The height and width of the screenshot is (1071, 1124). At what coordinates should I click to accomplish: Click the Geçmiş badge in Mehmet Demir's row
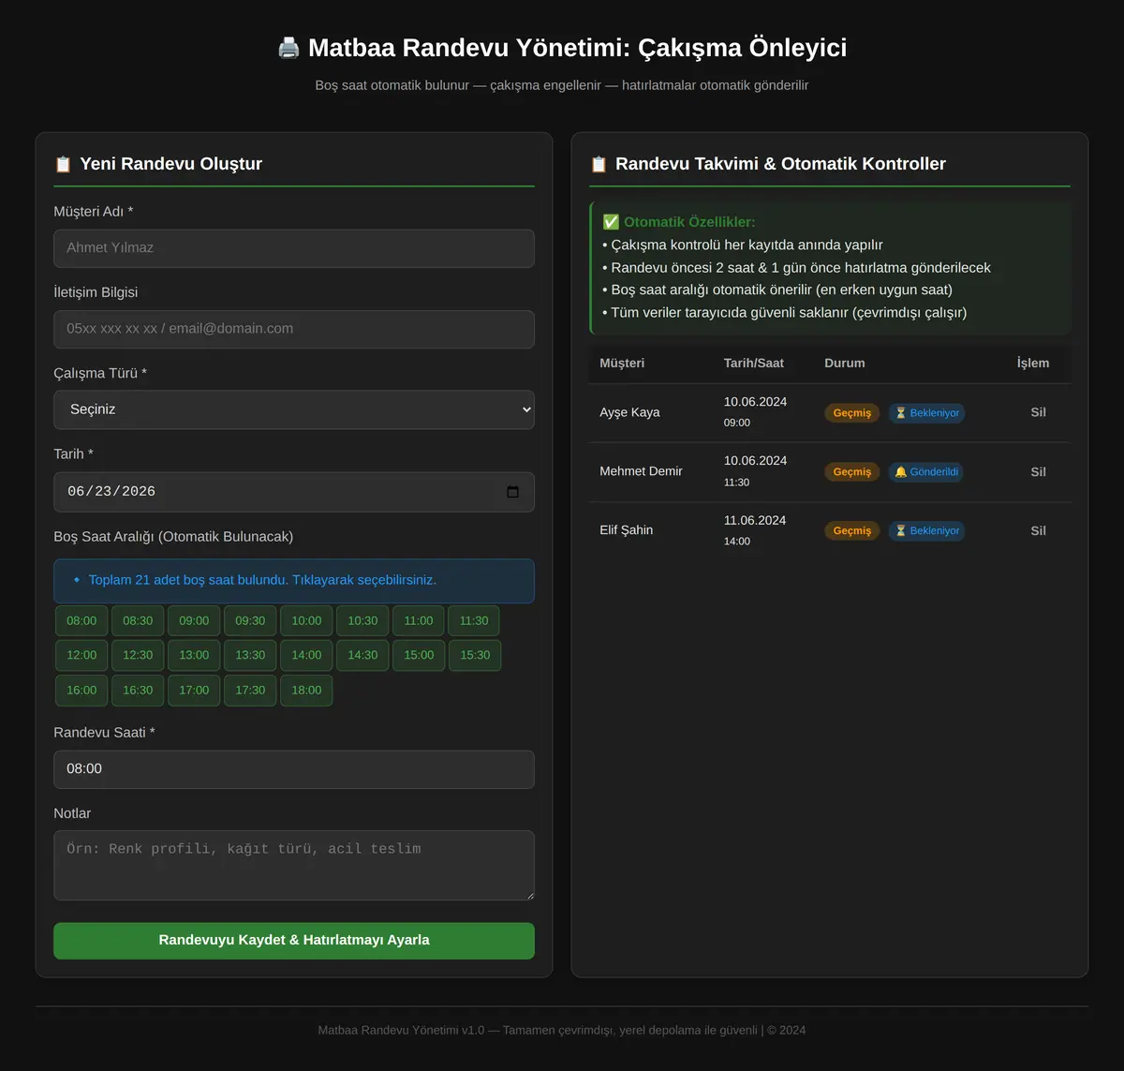tap(852, 472)
